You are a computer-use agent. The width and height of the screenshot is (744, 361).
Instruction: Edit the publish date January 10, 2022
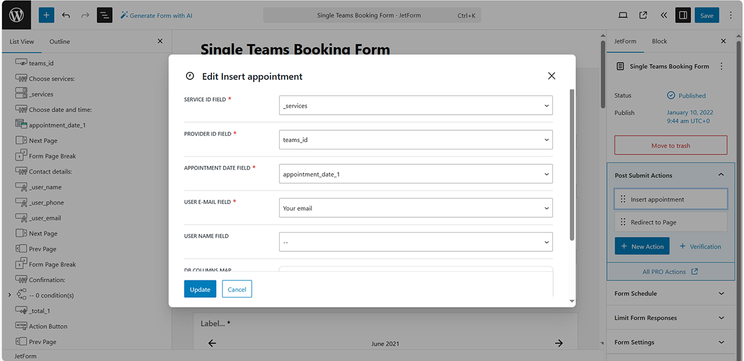pos(689,117)
